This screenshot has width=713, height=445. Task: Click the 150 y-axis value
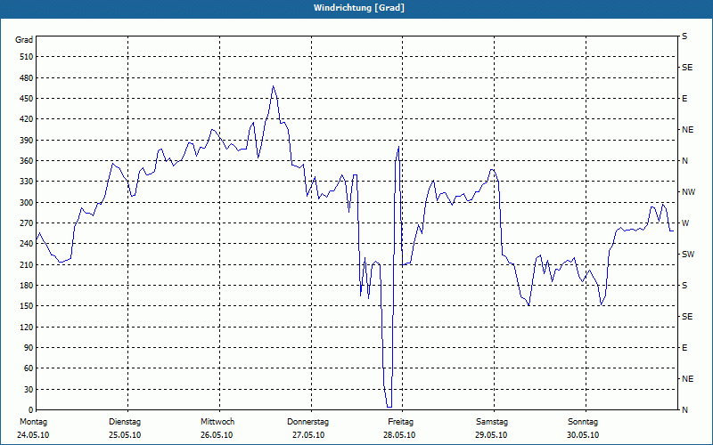[27, 306]
